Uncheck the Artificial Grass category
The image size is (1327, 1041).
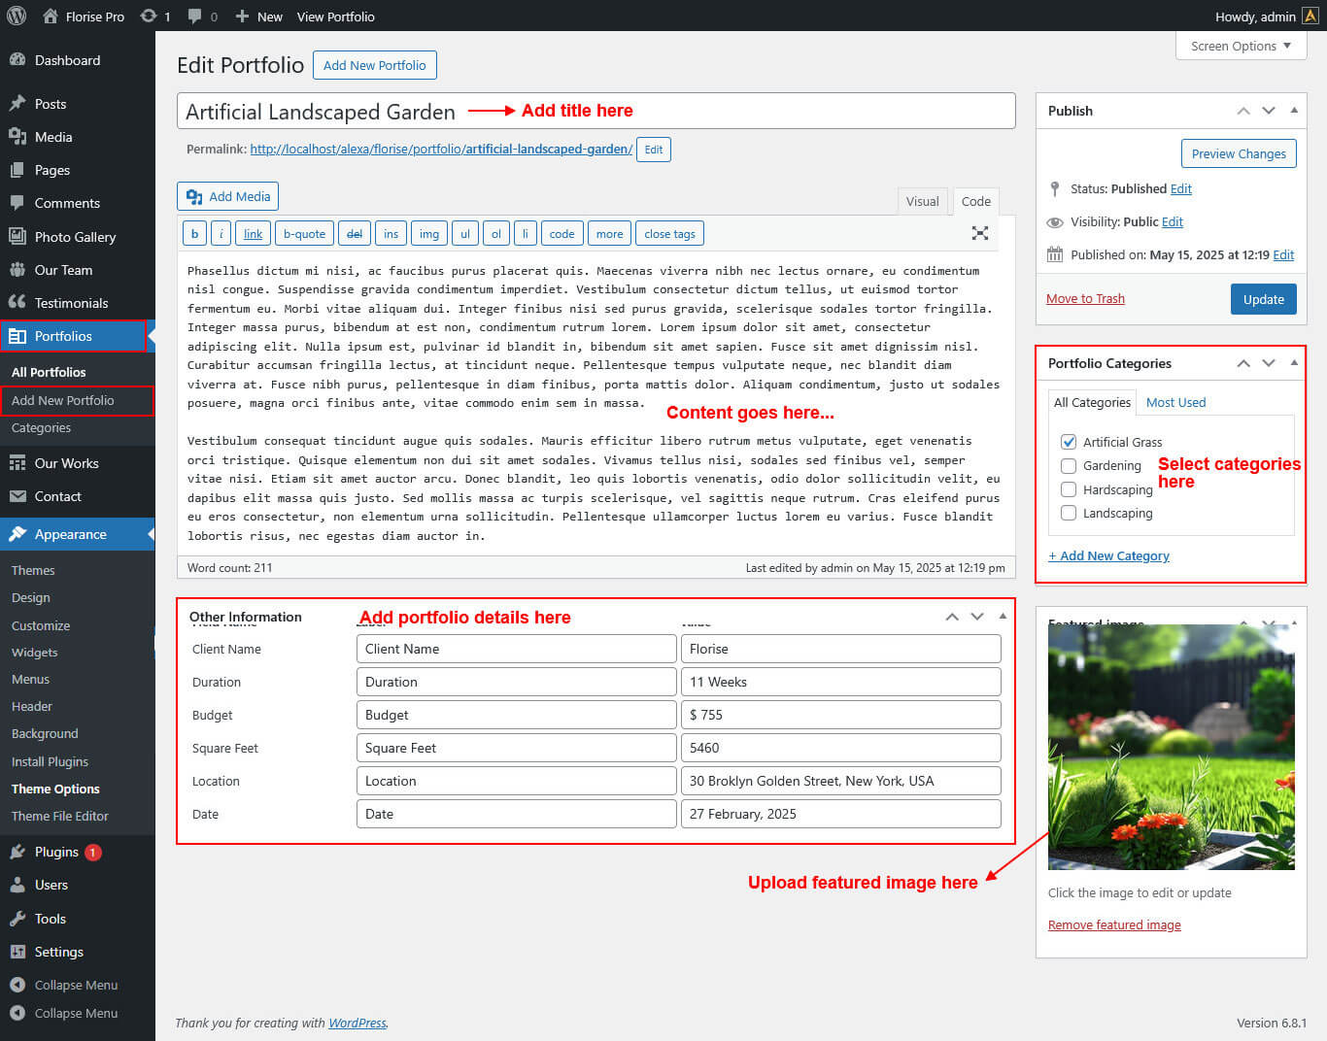pos(1069,442)
